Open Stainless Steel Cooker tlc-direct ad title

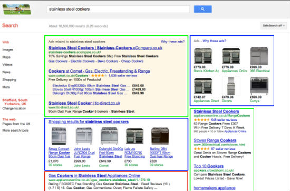coord(84,103)
